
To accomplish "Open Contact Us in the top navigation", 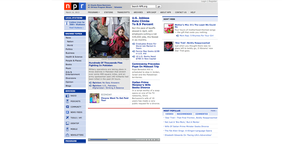I will coord(181,12).
